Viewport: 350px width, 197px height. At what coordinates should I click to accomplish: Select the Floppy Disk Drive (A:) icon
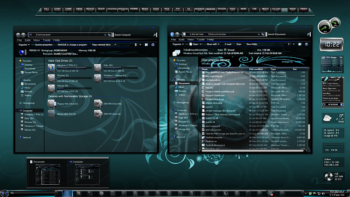pos(52,104)
